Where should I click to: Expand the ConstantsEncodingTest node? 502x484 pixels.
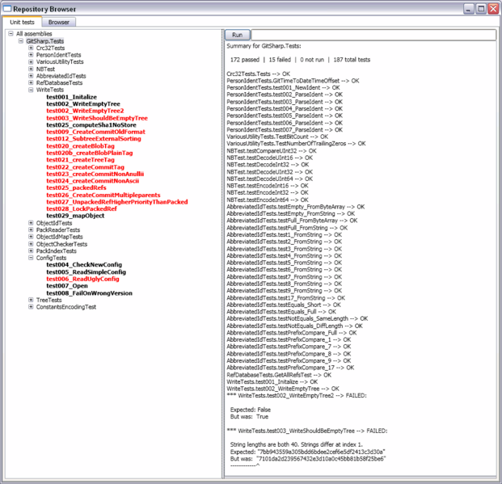[31, 307]
